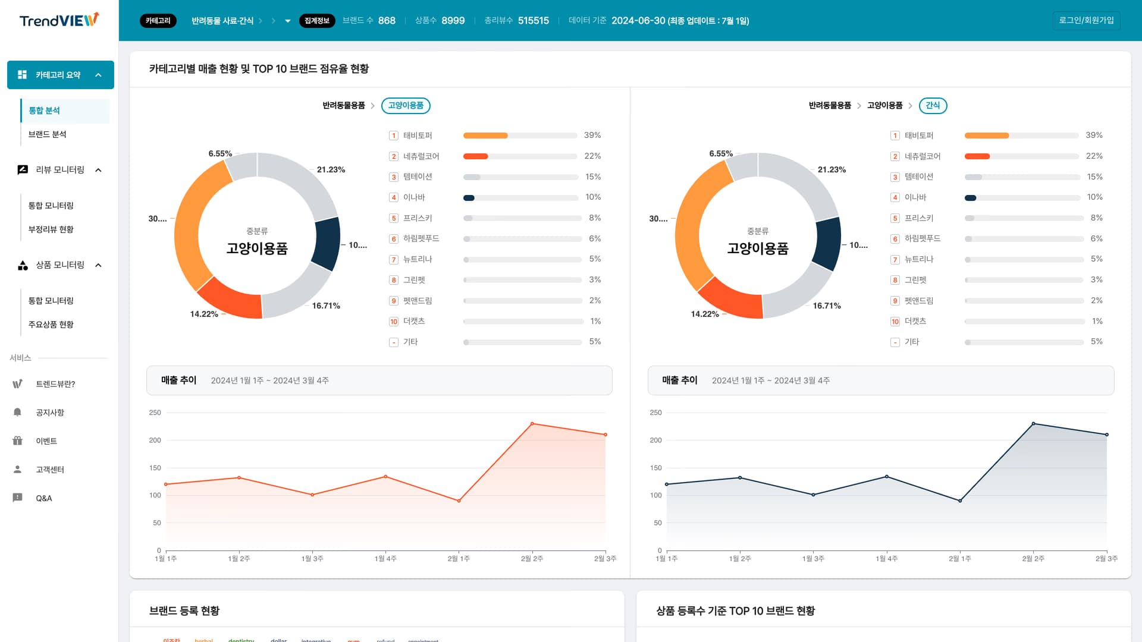The width and height of the screenshot is (1142, 642).
Task: Click 고양이용품 breadcrumb text in right panel
Action: click(884, 105)
